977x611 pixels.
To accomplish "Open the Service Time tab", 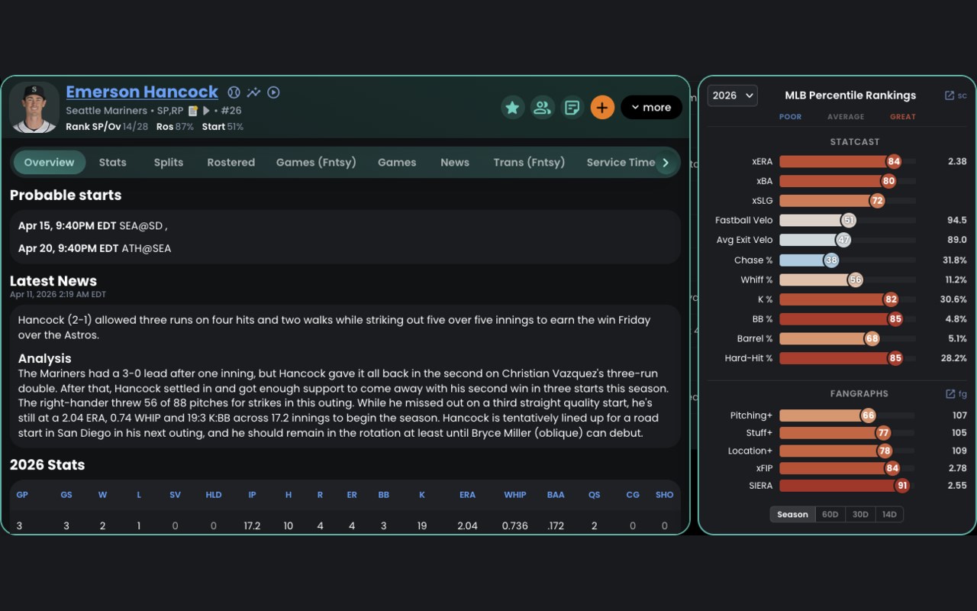I will pos(621,163).
